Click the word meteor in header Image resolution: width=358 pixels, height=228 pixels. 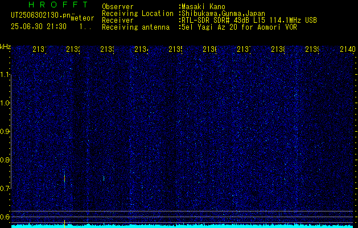83,18
